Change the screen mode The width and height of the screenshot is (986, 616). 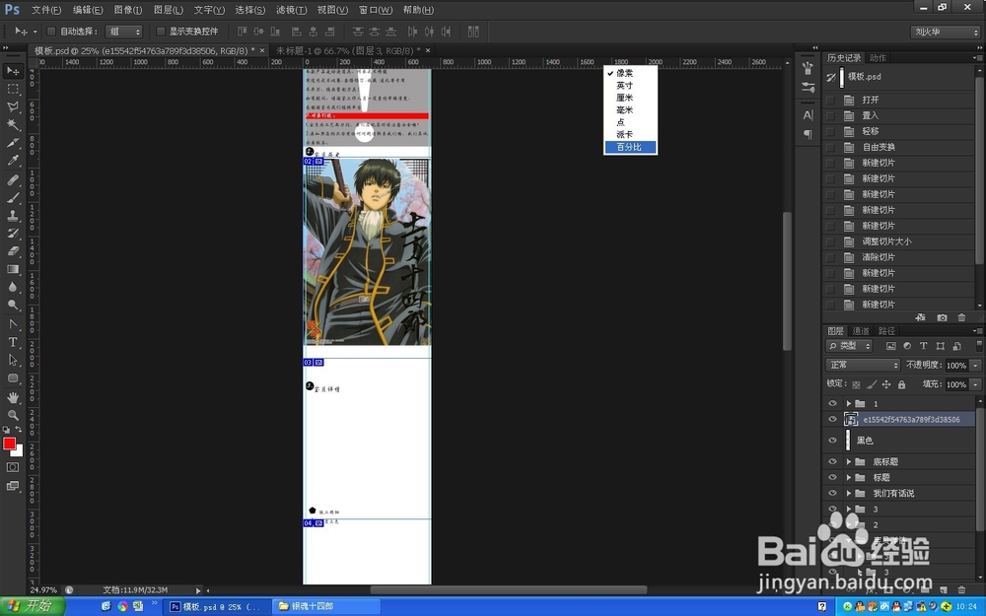tap(13, 486)
